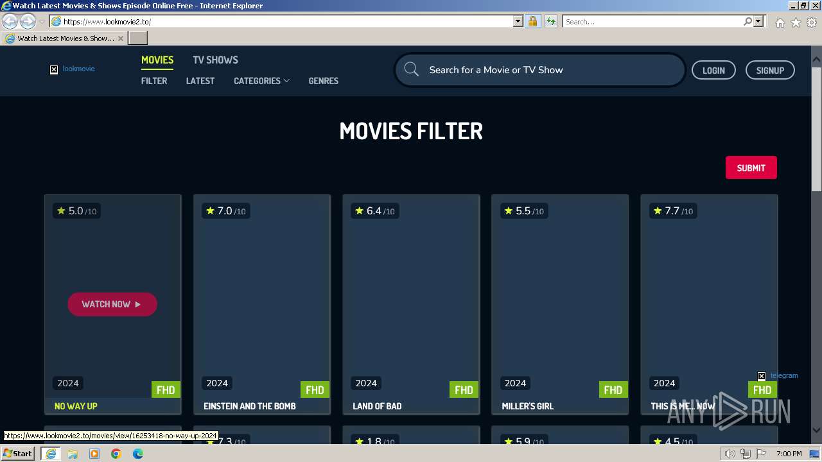Click the Einstein and the Bomb poster

(262, 296)
